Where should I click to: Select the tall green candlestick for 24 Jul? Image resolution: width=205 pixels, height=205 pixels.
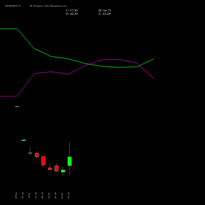(70, 161)
